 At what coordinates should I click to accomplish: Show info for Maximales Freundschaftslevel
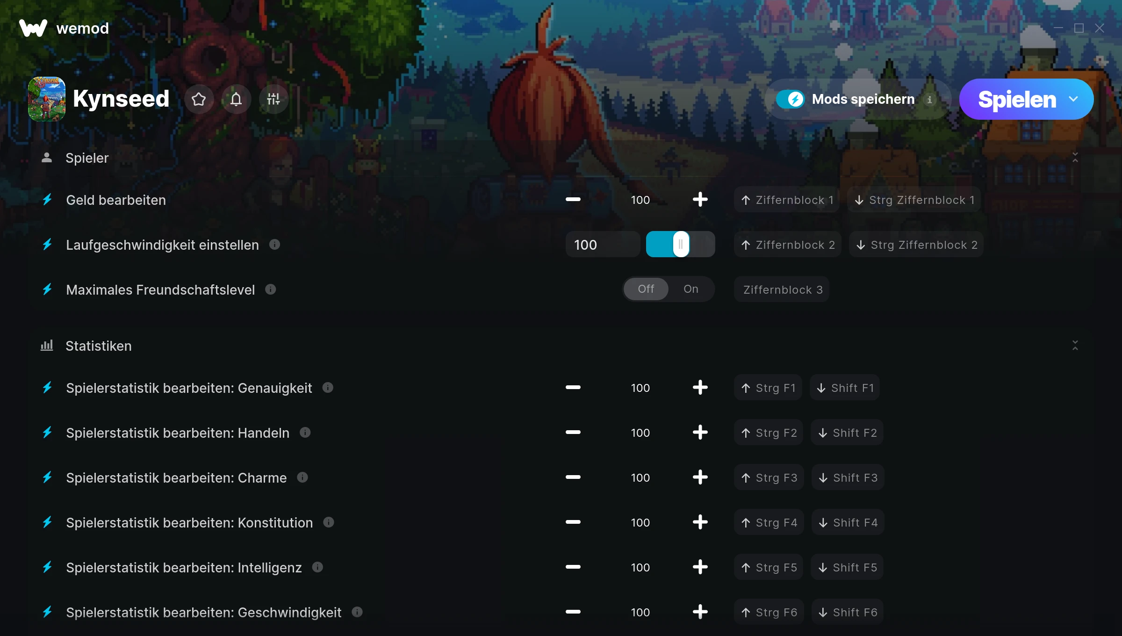271,289
